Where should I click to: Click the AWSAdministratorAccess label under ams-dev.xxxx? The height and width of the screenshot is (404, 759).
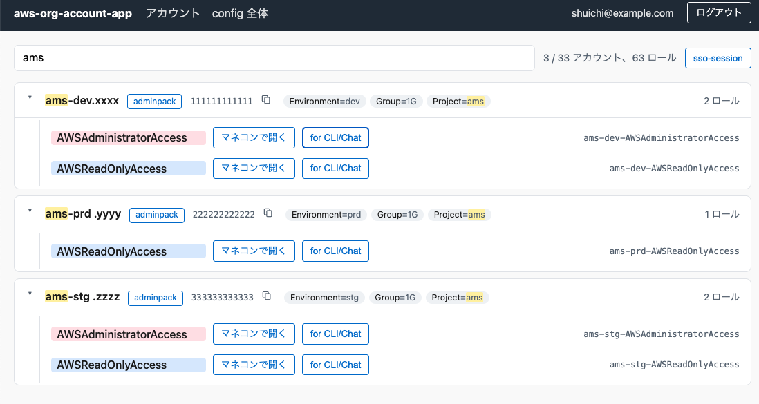tap(129, 138)
